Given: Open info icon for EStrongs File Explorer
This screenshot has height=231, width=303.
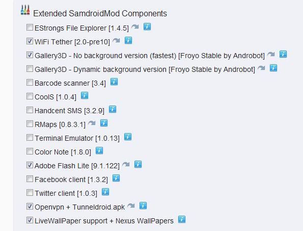Looking at the screenshot, I should coord(147,27).
